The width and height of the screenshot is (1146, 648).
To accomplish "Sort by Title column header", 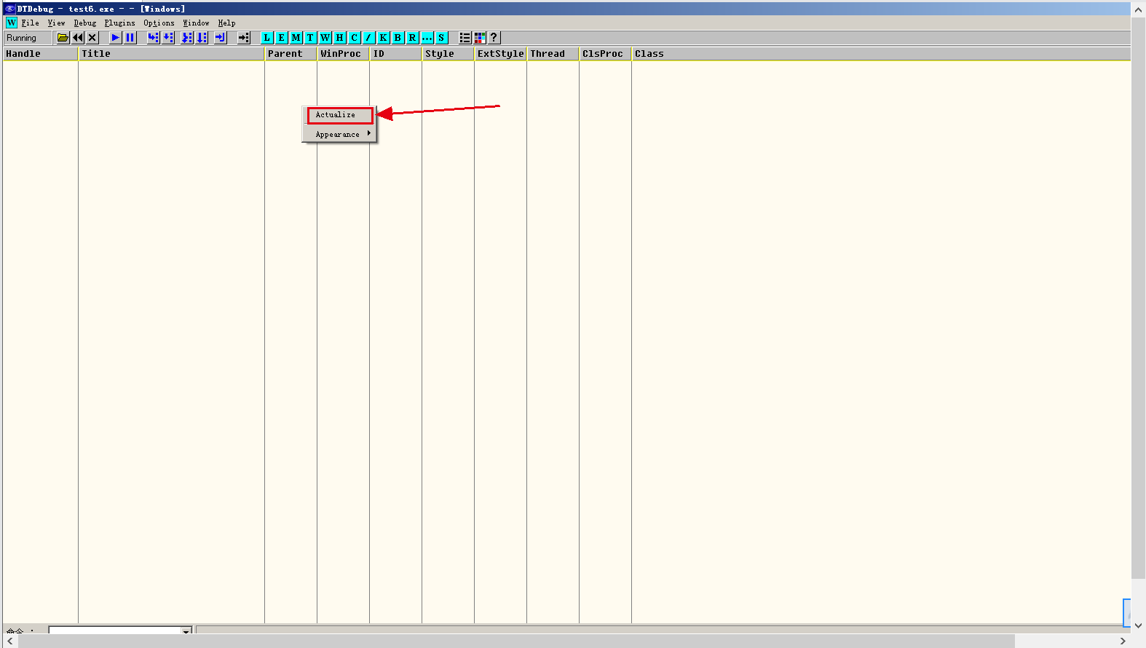I will (x=171, y=54).
